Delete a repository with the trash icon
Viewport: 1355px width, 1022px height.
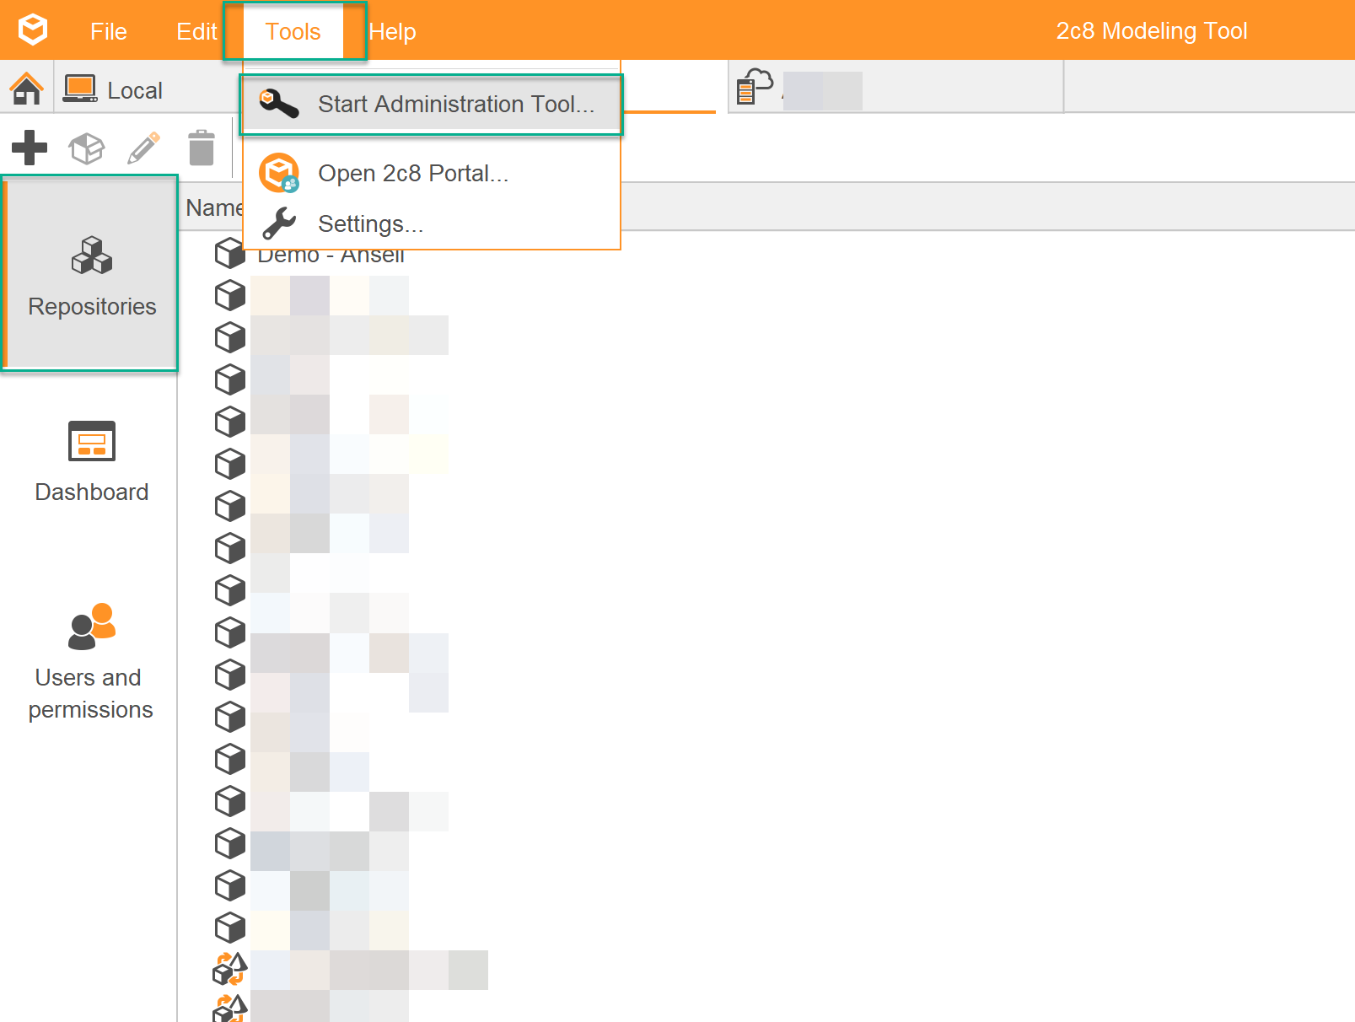pos(201,147)
